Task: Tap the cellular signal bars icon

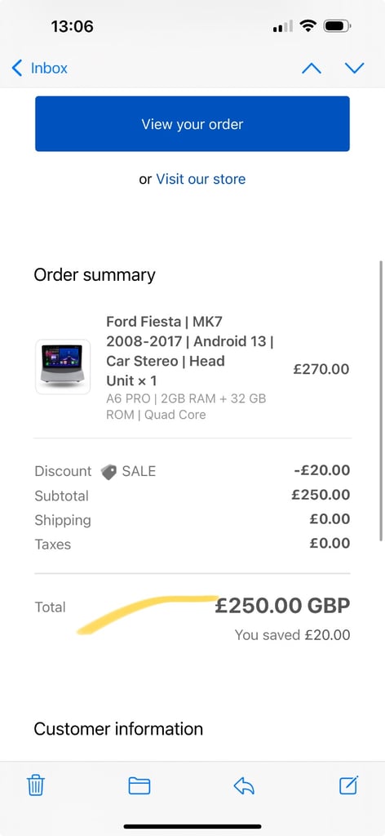Action: pyautogui.click(x=283, y=26)
